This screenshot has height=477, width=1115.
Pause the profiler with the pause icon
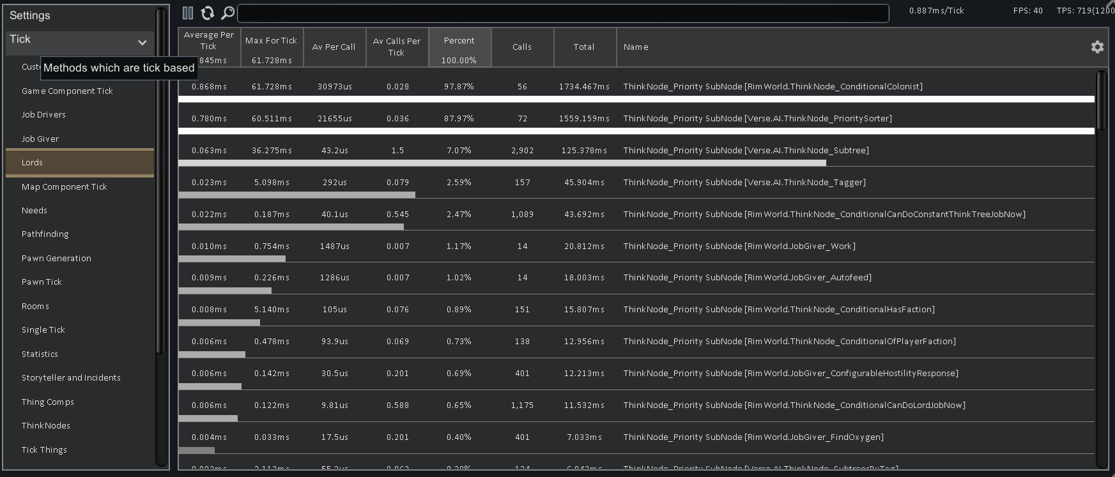[188, 13]
